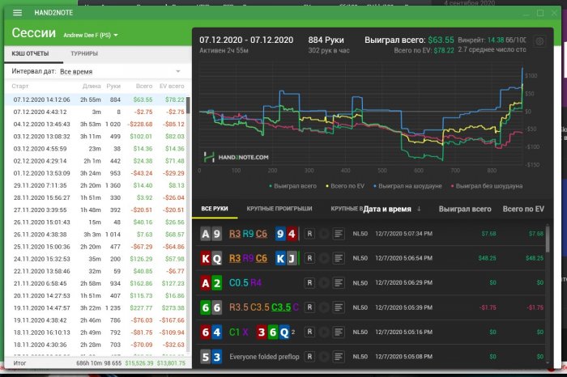Screen dimensions: 567x377
Task: Click 'Everyone folded preflop' hand row
Action: point(371,357)
